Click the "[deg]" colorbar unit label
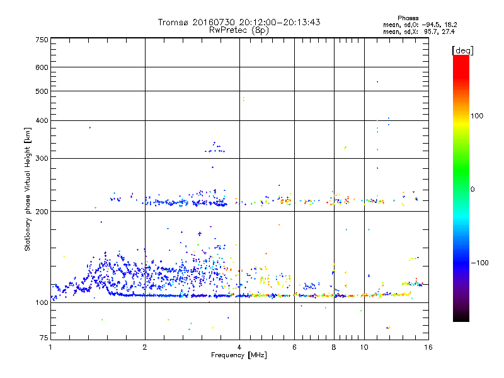504x378 pixels. point(462,50)
